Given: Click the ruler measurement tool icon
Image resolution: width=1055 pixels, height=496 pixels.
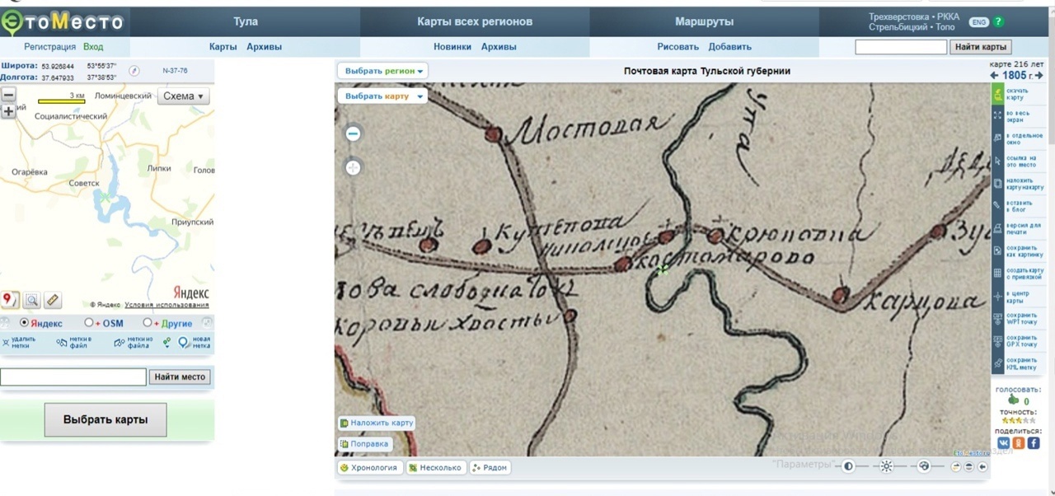Looking at the screenshot, I should pos(52,301).
